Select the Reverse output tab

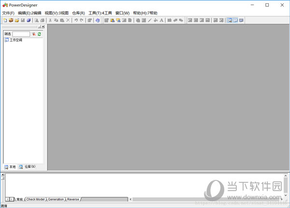point(73,199)
